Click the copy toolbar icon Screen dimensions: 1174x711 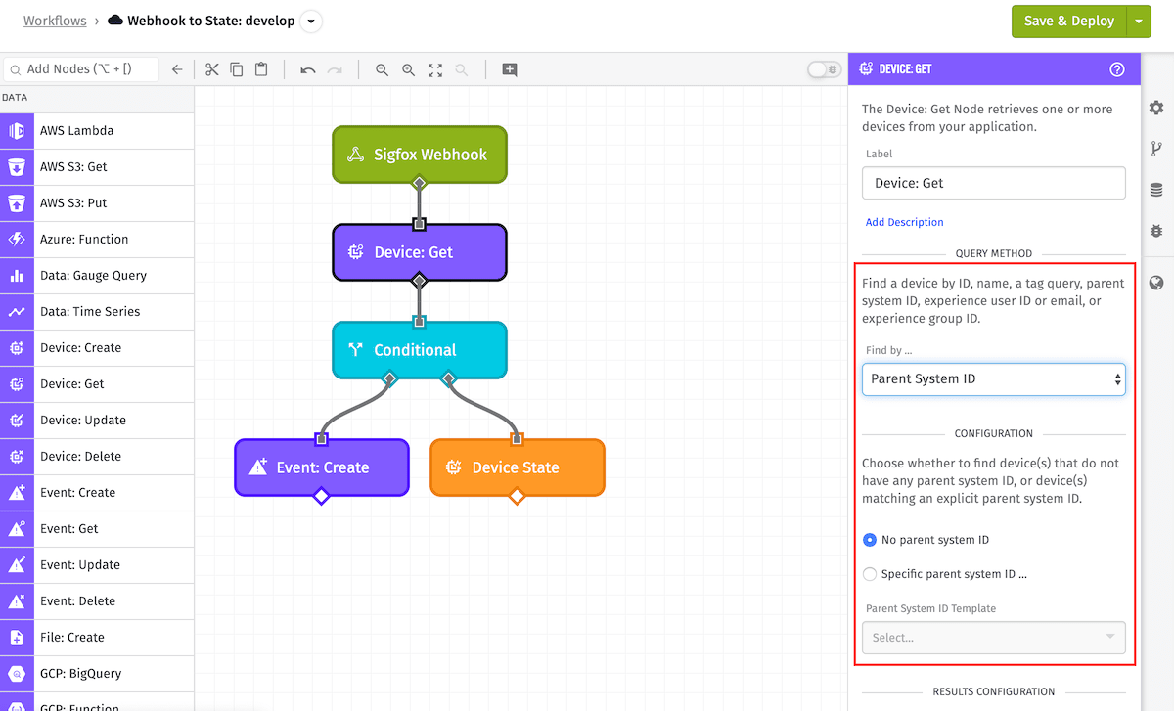tap(237, 69)
